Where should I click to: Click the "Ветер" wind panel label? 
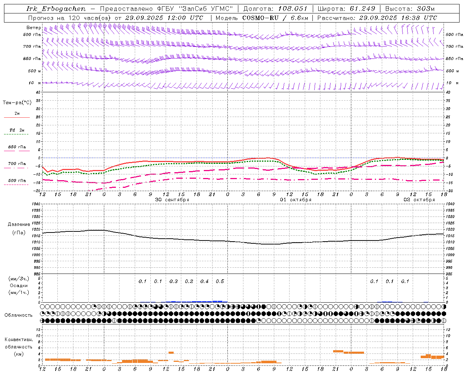[x=34, y=28]
